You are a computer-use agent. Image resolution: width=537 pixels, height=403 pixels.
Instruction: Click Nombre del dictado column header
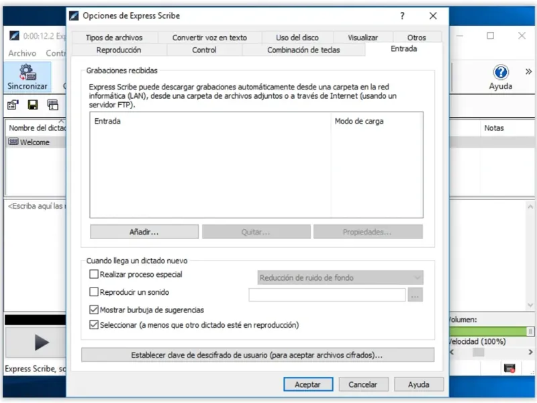coord(36,128)
